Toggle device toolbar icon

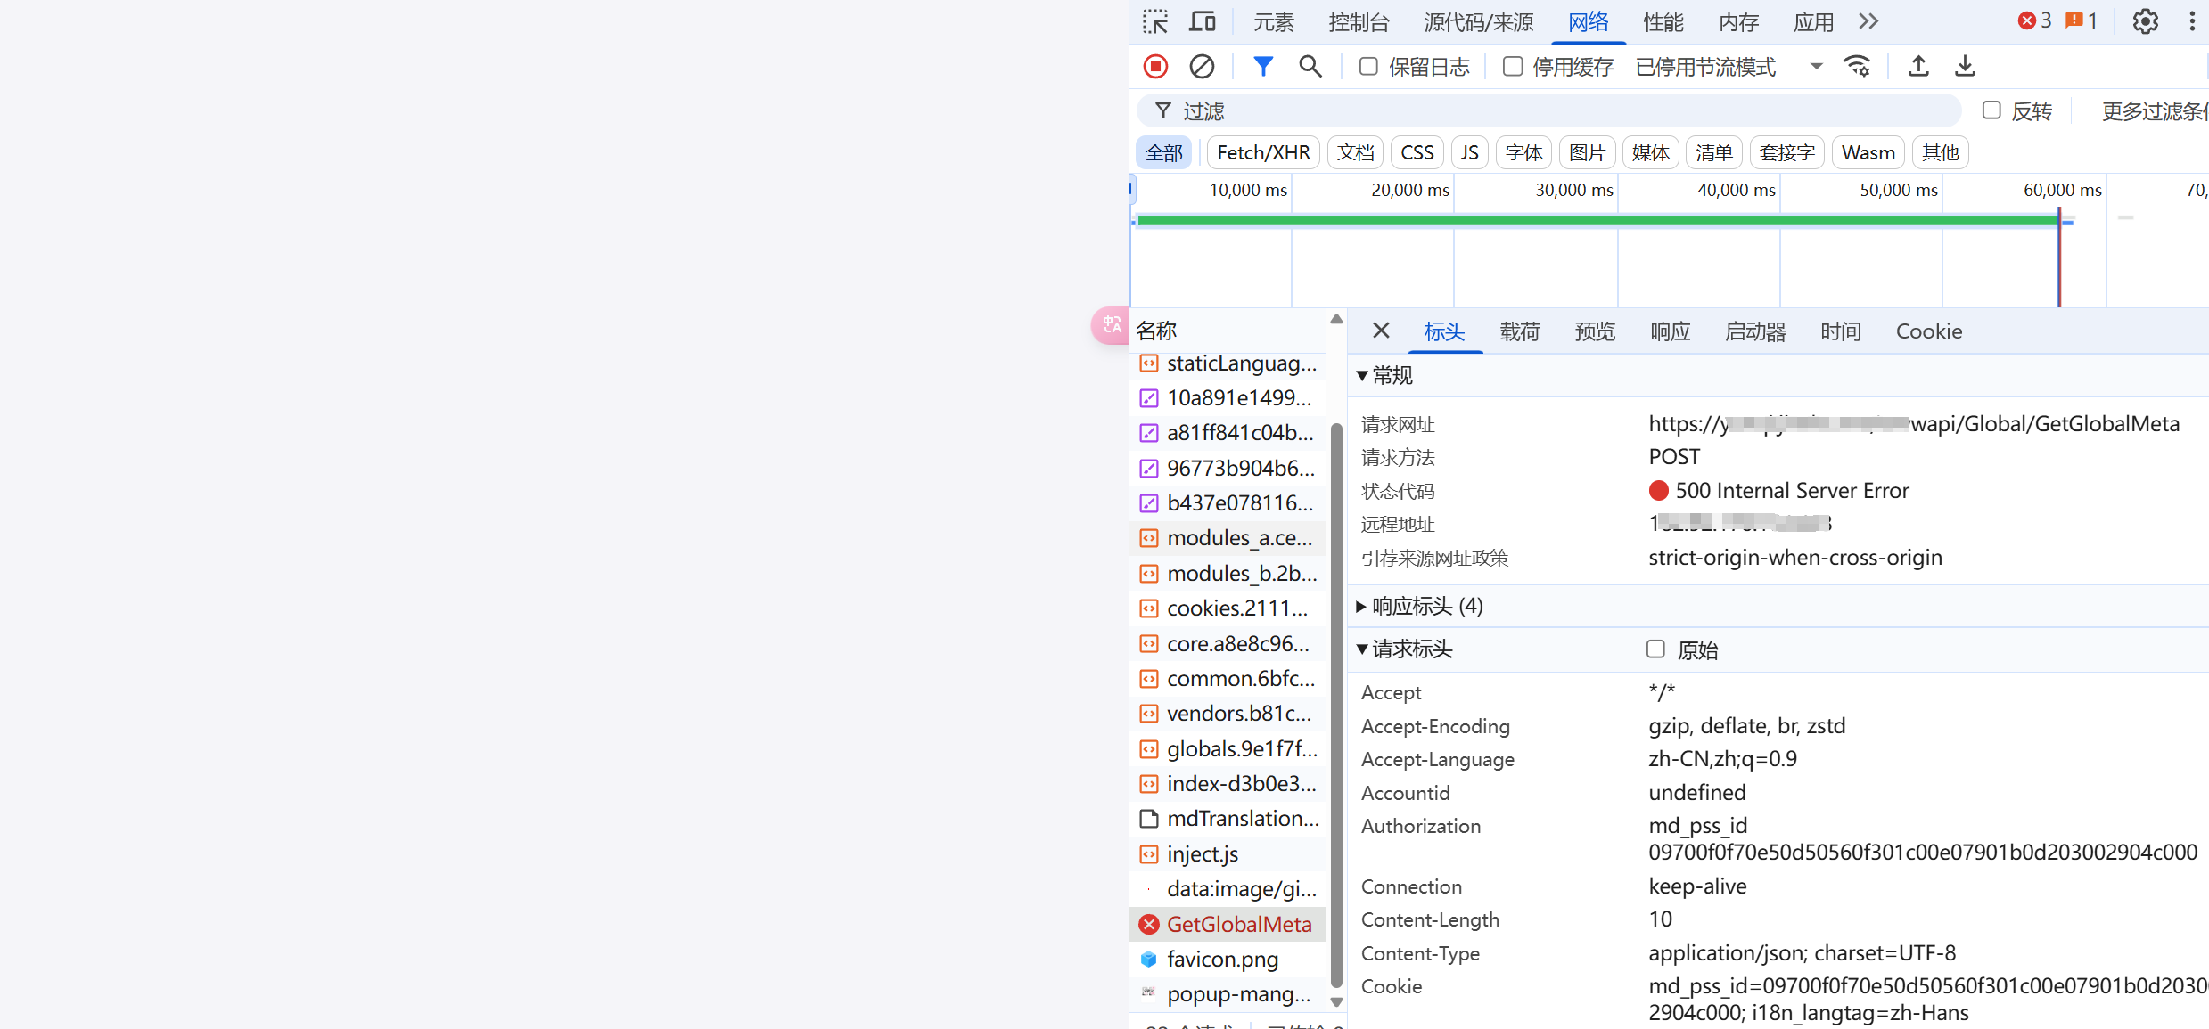pos(1203,21)
